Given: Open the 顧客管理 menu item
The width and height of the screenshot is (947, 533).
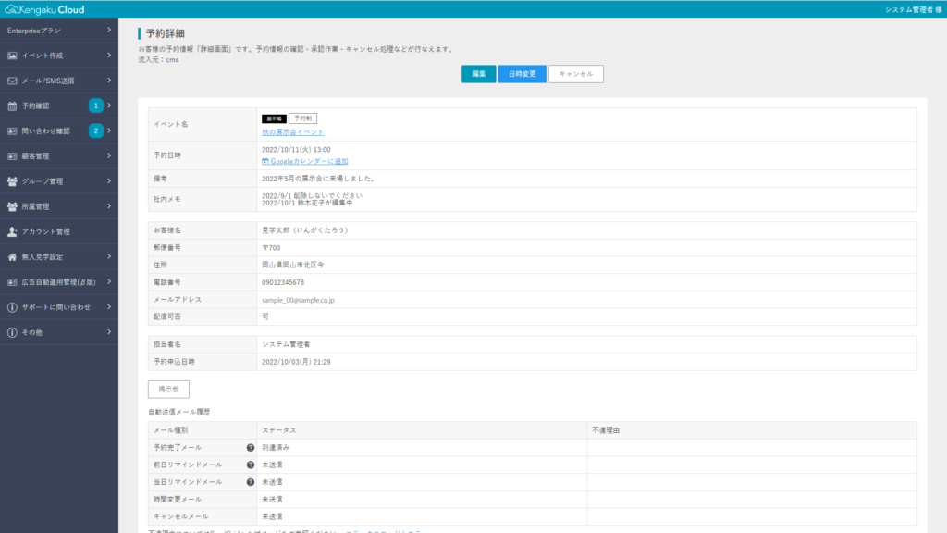Looking at the screenshot, I should click(59, 155).
